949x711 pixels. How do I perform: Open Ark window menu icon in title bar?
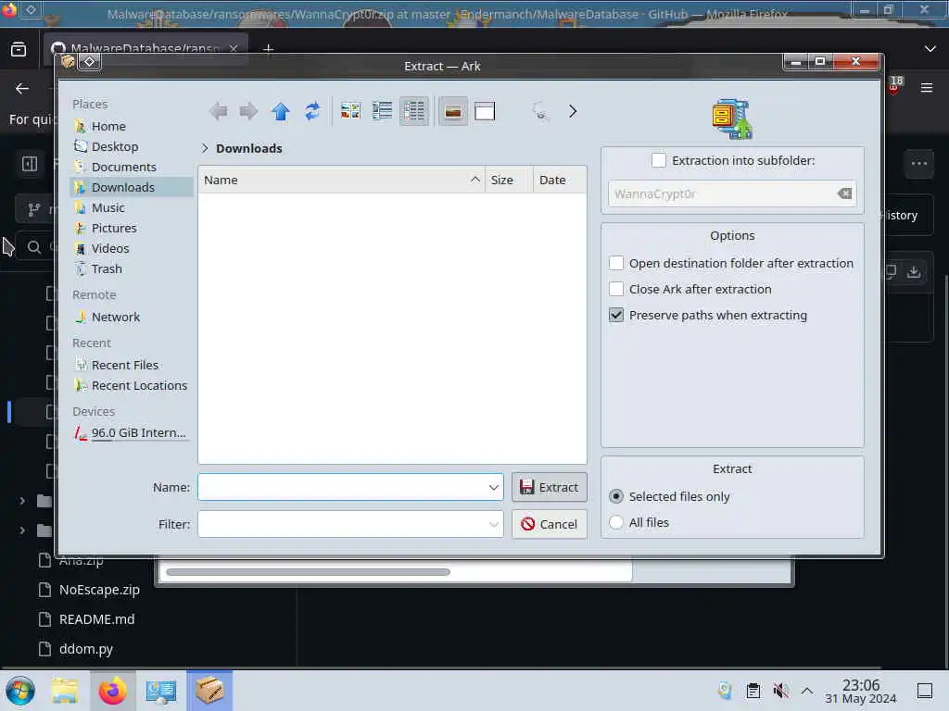[67, 62]
